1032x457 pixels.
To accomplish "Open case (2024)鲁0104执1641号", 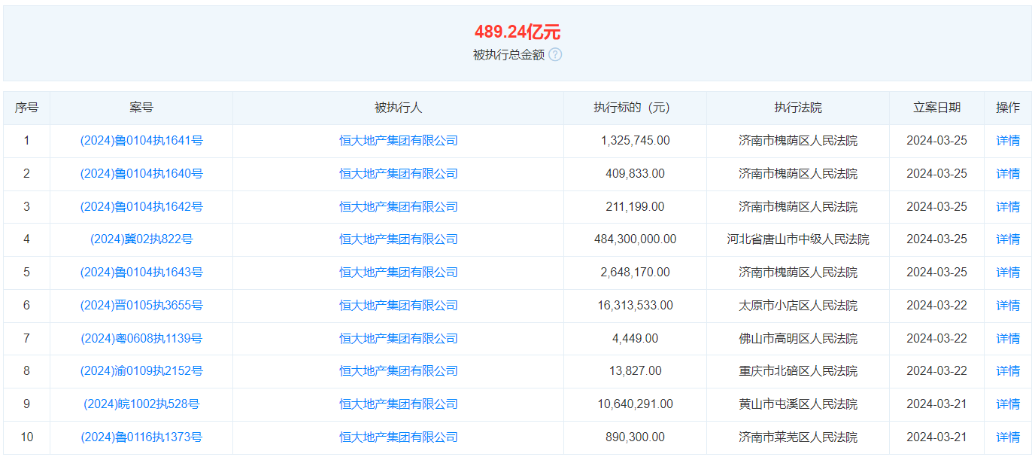I will [x=141, y=140].
